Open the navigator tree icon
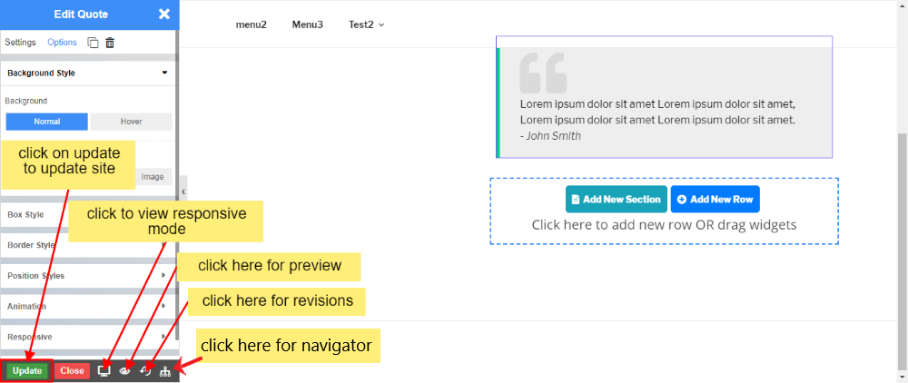This screenshot has height=383, width=908. pos(165,370)
